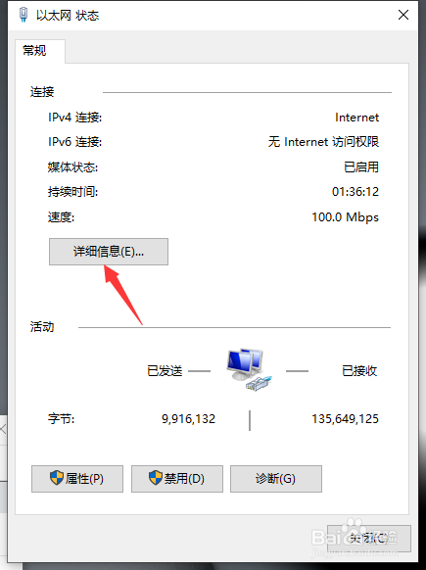Click the speed value 100.0 Mbps

click(x=346, y=217)
